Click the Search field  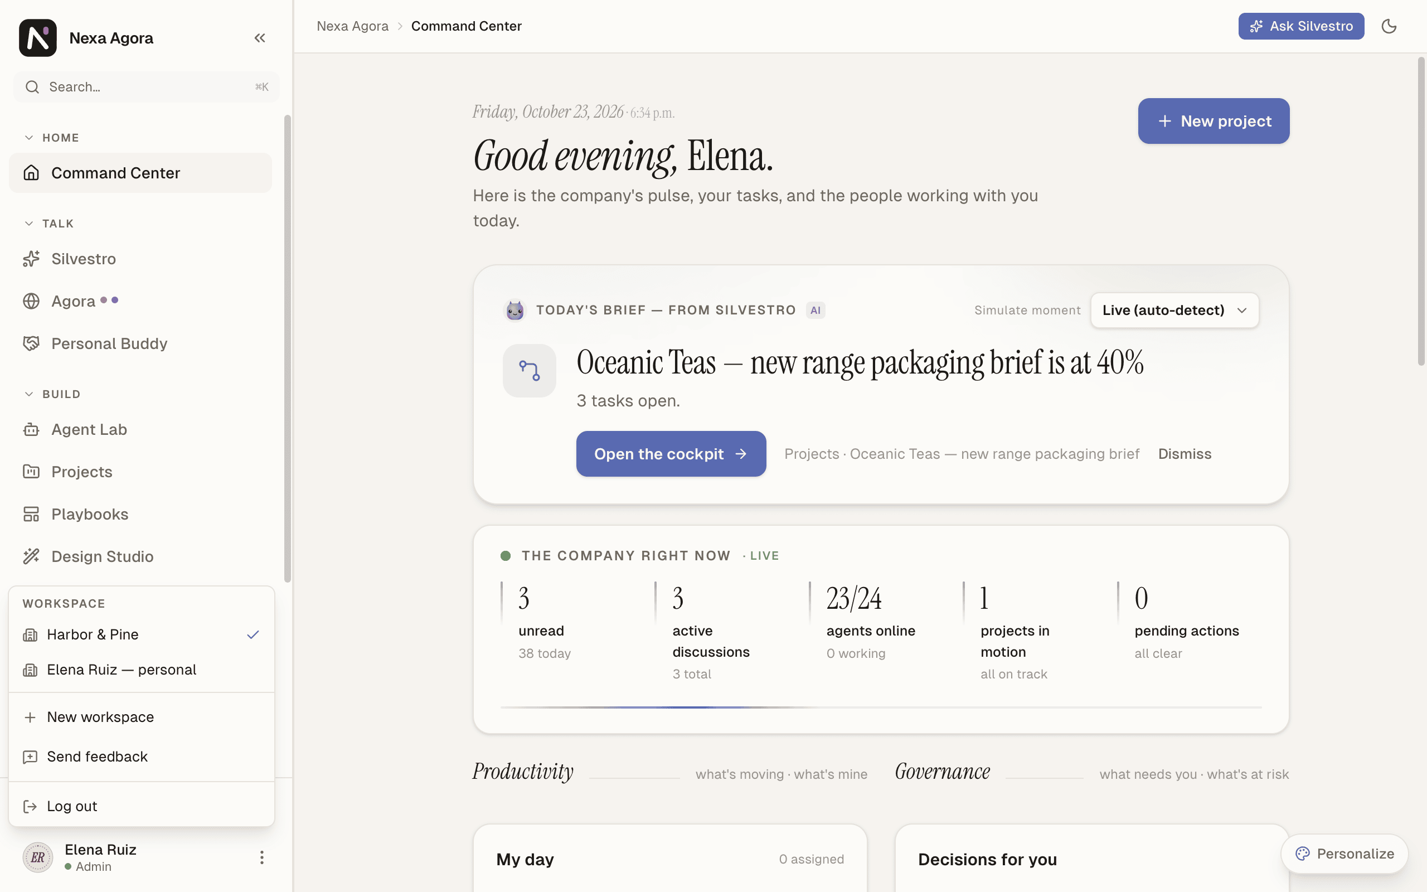pos(146,87)
